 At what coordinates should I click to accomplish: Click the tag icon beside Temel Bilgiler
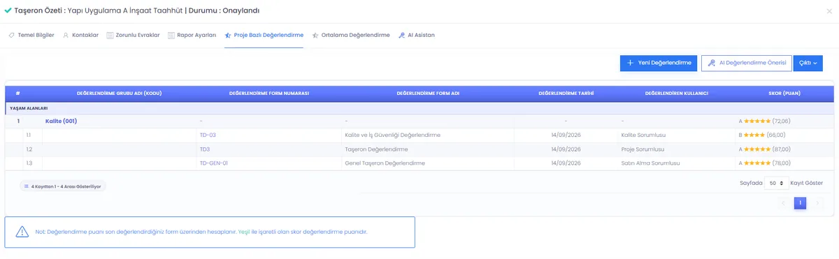point(11,35)
